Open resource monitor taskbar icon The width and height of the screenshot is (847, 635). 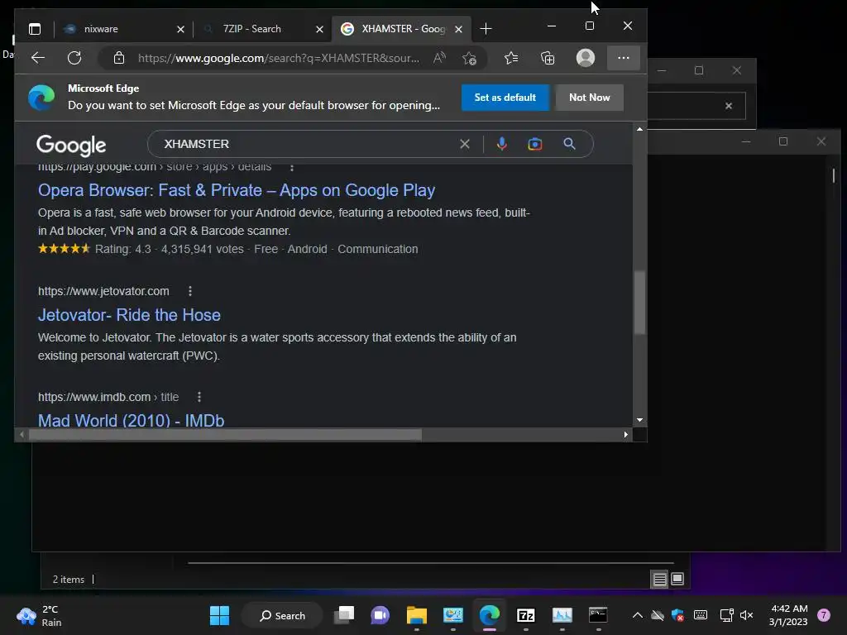[x=562, y=615]
